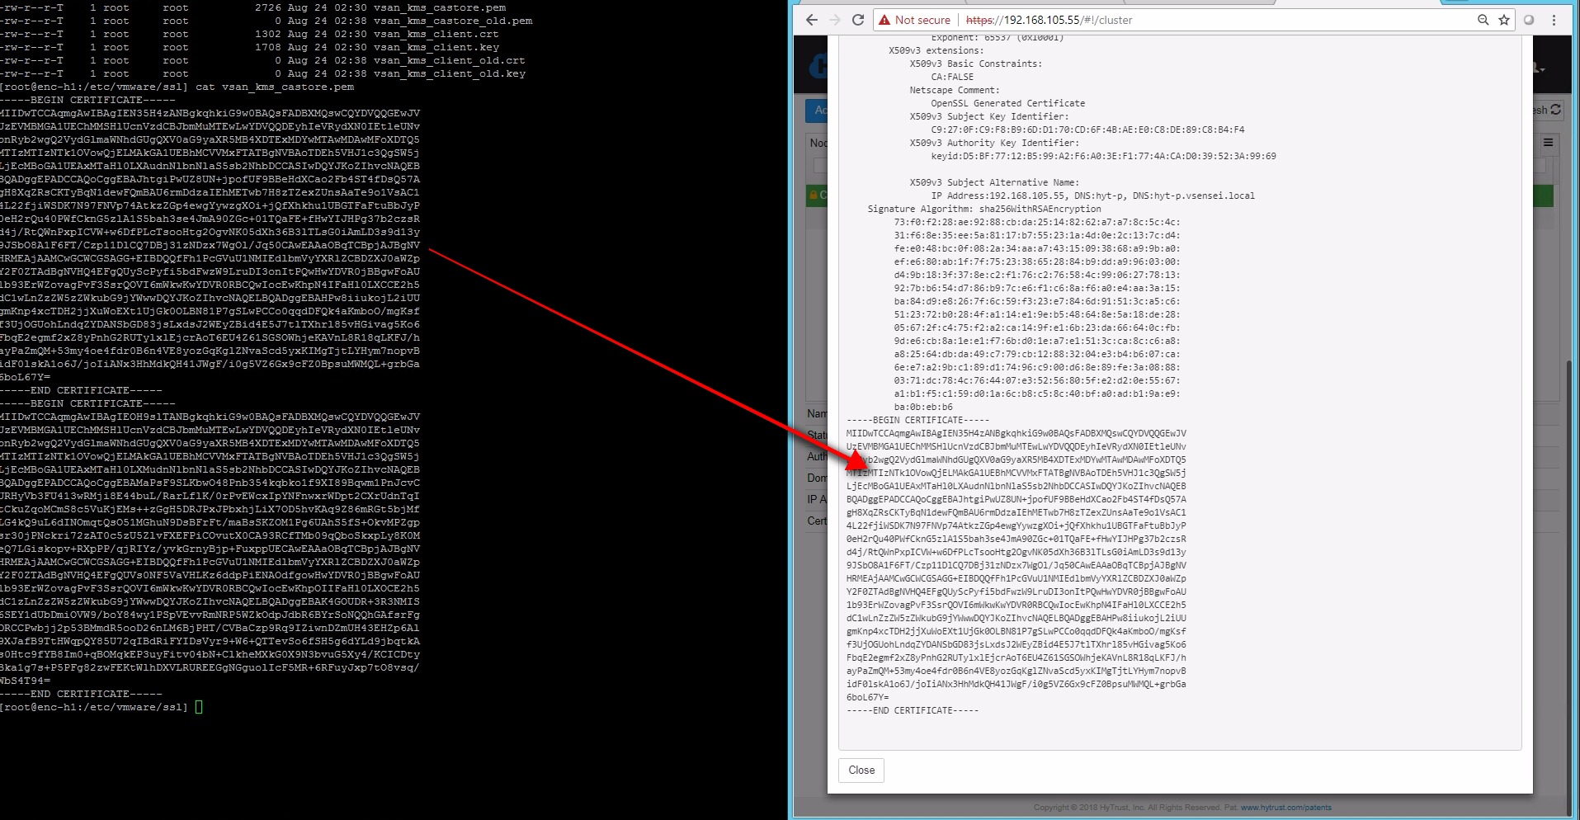The height and width of the screenshot is (820, 1580).
Task: Open the hamburger column menu
Action: point(1549,143)
